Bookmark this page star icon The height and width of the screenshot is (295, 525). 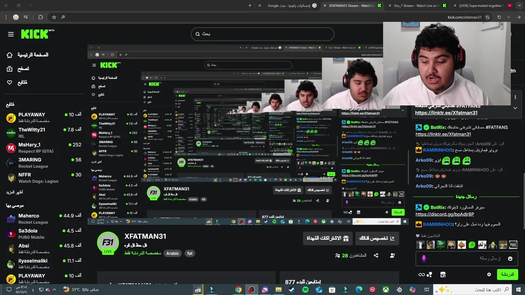pyautogui.click(x=54, y=17)
